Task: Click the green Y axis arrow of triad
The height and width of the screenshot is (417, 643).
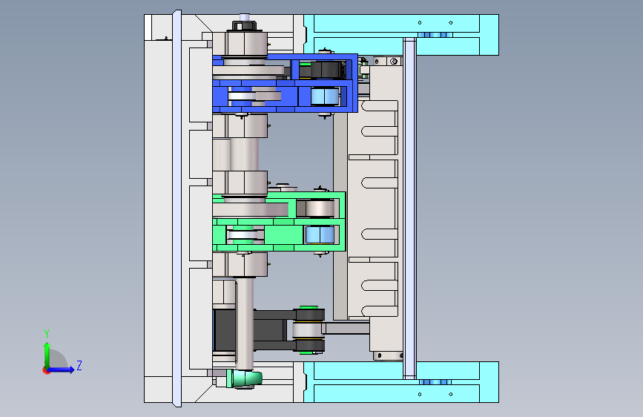Action: (47, 355)
